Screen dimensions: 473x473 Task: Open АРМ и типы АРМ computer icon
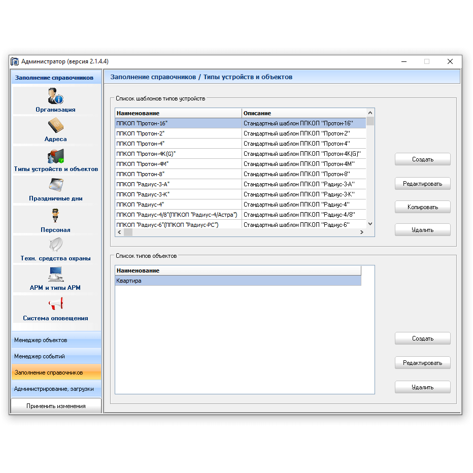tap(56, 274)
